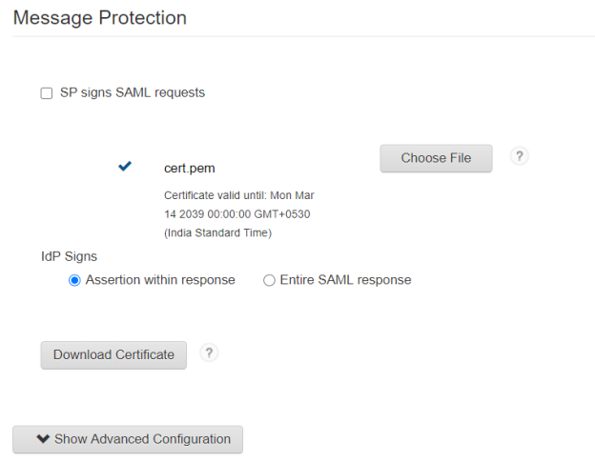The height and width of the screenshot is (463, 595).
Task: Click the 'Assertion within response' label text
Action: pos(160,280)
